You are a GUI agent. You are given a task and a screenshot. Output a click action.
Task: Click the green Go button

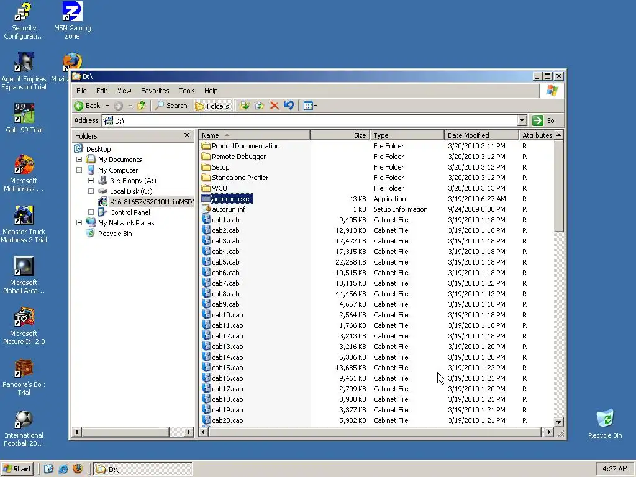[x=543, y=120]
